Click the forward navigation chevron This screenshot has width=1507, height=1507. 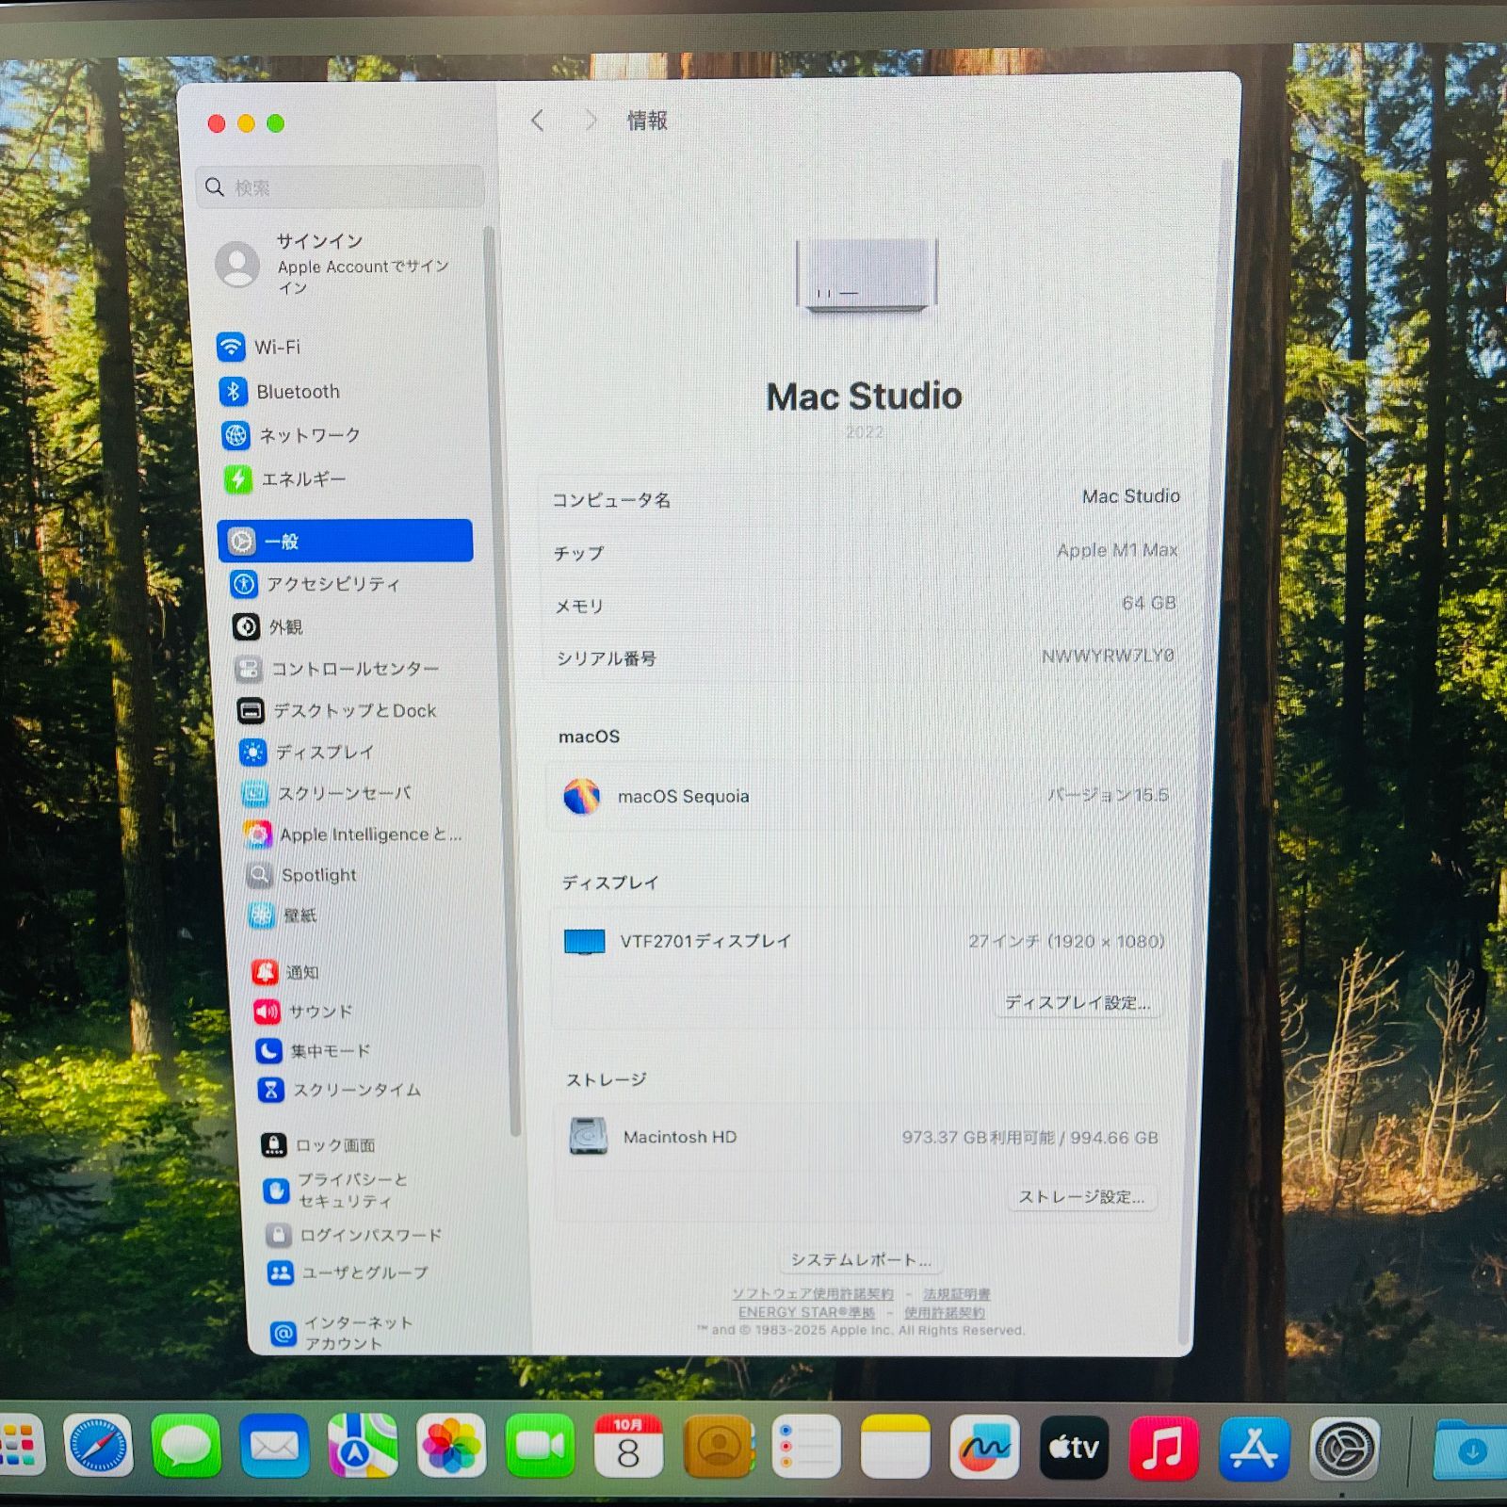coord(591,121)
